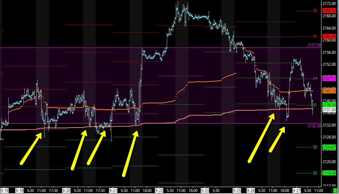The width and height of the screenshot is (339, 194).
Task: Select the 9-26 date marker
Action: [251, 191]
